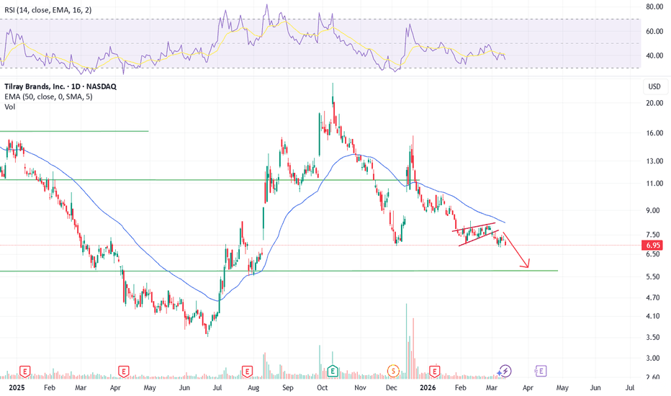Click the 16.00 price axis label

click(x=654, y=133)
